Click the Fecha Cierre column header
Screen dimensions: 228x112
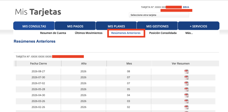click(x=38, y=64)
